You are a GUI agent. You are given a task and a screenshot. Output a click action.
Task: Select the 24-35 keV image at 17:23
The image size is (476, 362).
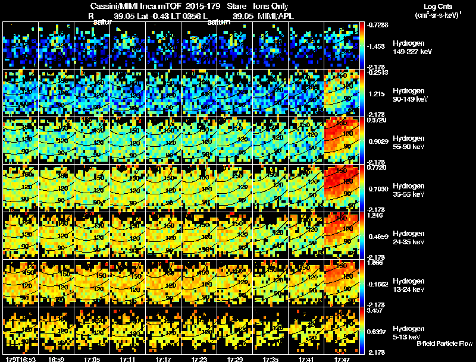tap(199, 235)
